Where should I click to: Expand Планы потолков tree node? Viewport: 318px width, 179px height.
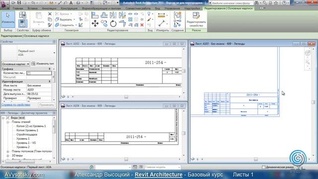8,151
